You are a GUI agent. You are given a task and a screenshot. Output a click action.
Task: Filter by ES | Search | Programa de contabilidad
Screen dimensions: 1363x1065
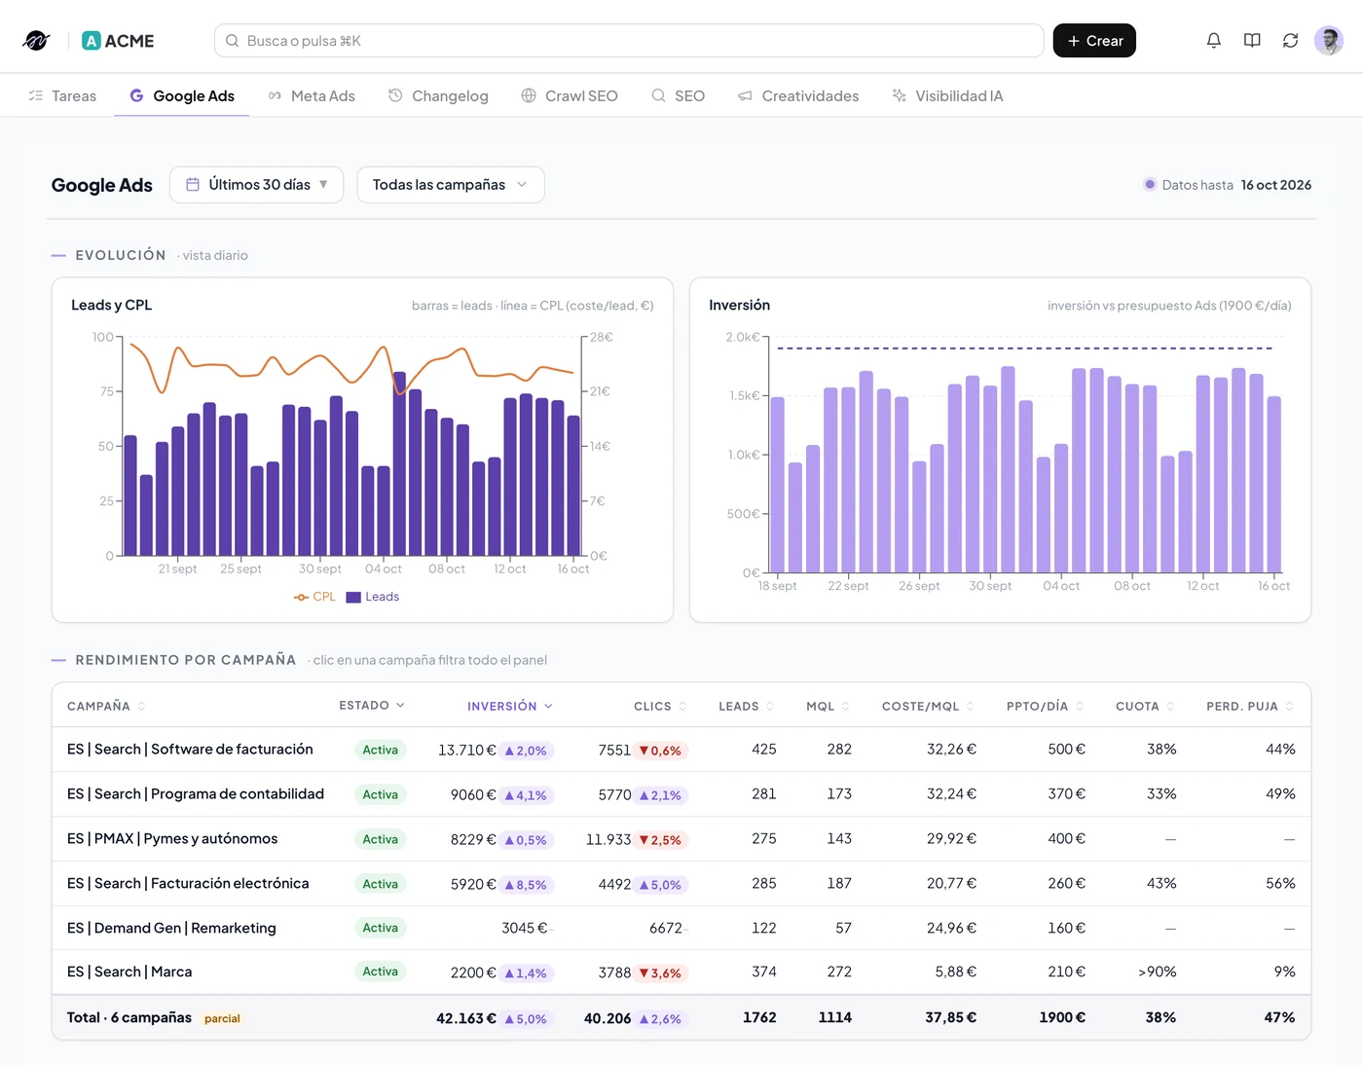point(196,794)
